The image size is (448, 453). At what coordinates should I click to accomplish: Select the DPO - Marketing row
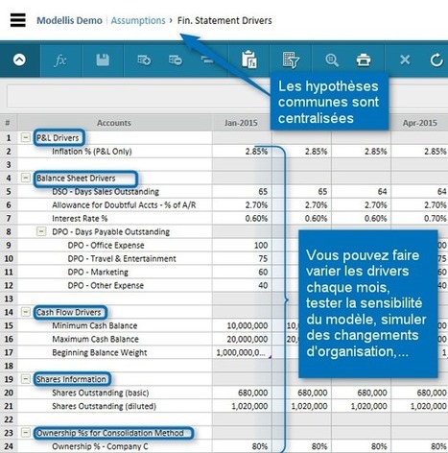click(x=98, y=273)
